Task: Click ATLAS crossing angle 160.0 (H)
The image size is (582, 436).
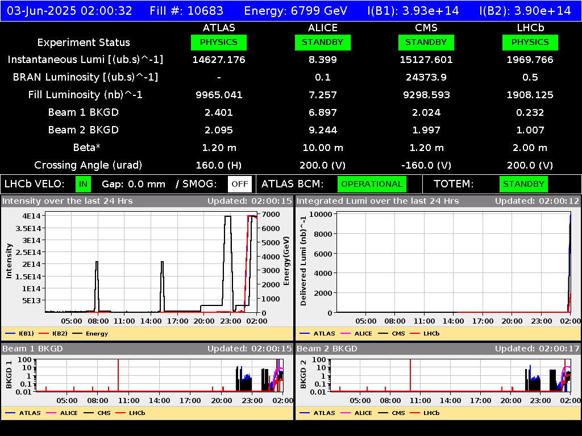Action: pos(219,165)
